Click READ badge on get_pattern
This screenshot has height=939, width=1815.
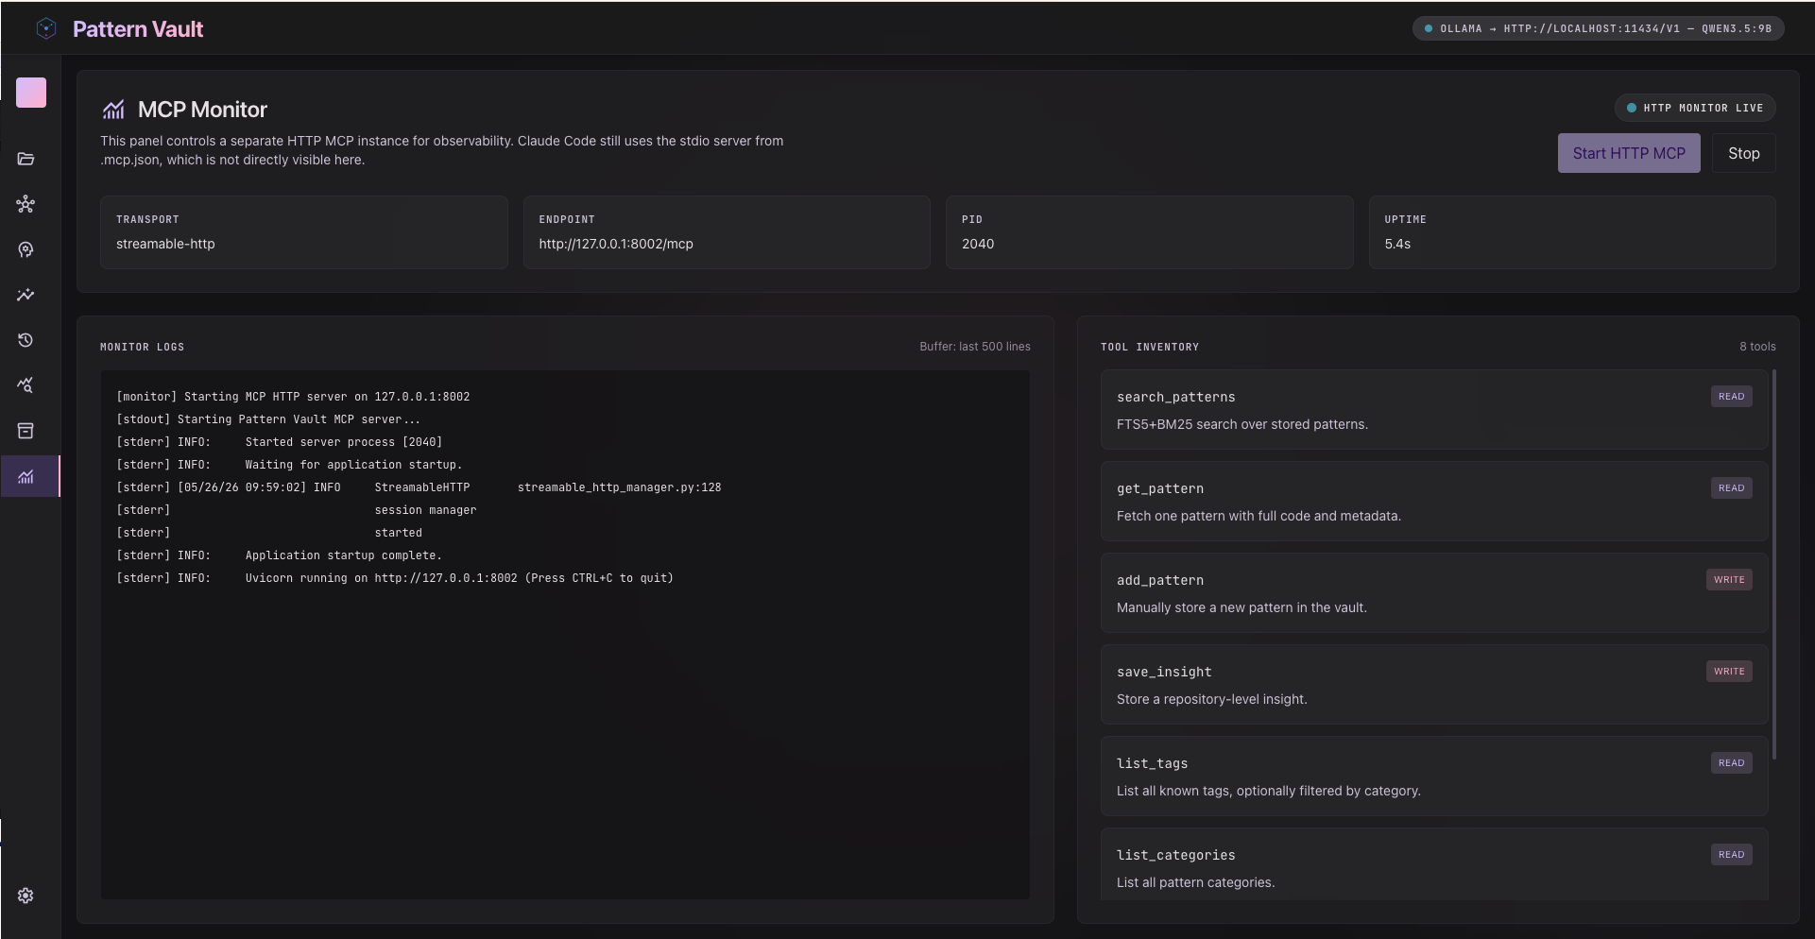click(1731, 488)
